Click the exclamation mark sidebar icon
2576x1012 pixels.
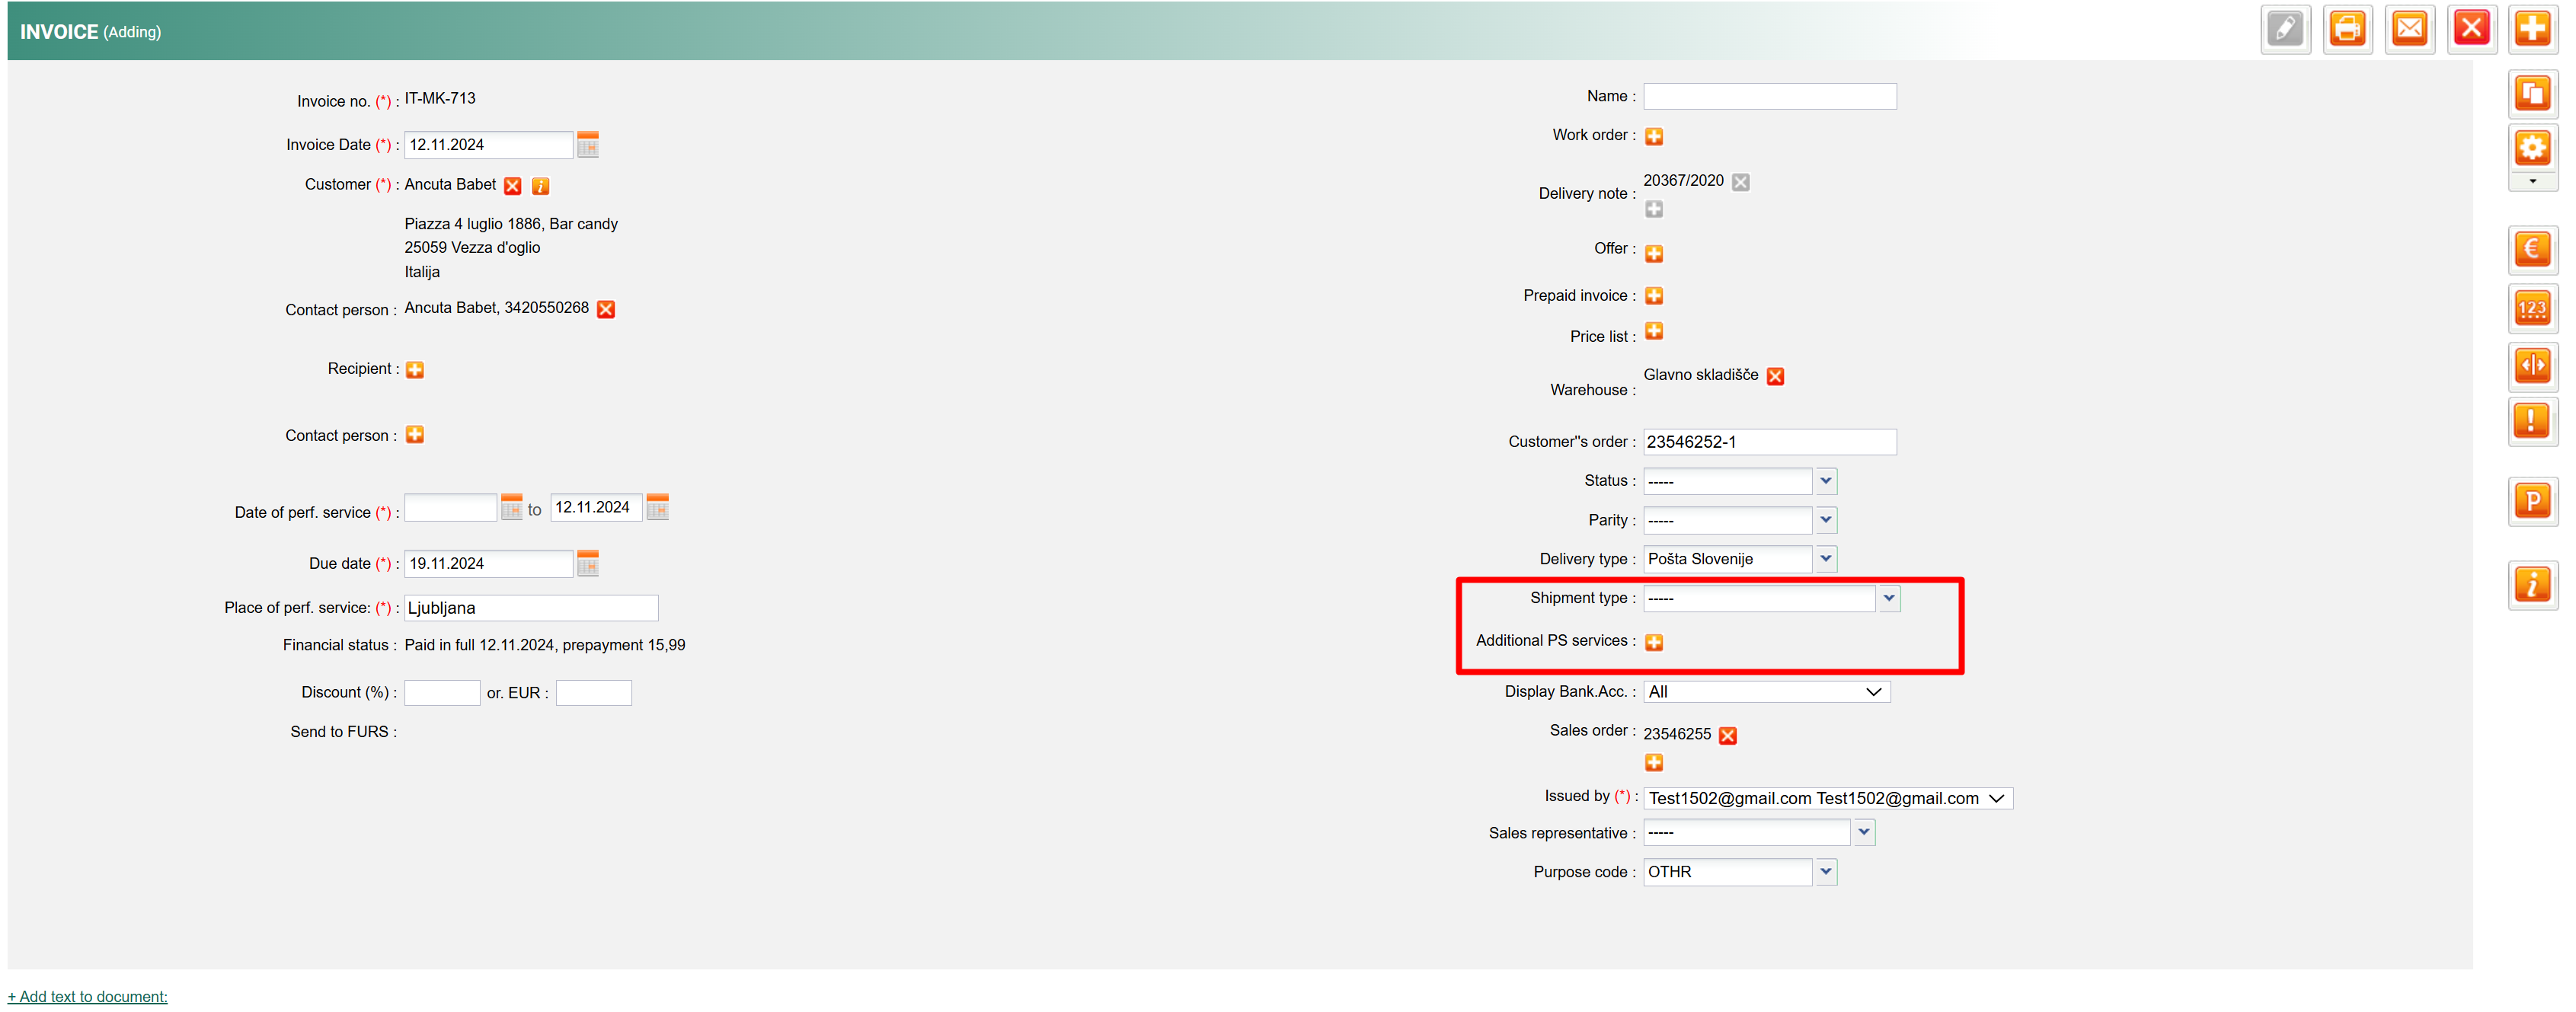pos(2532,421)
